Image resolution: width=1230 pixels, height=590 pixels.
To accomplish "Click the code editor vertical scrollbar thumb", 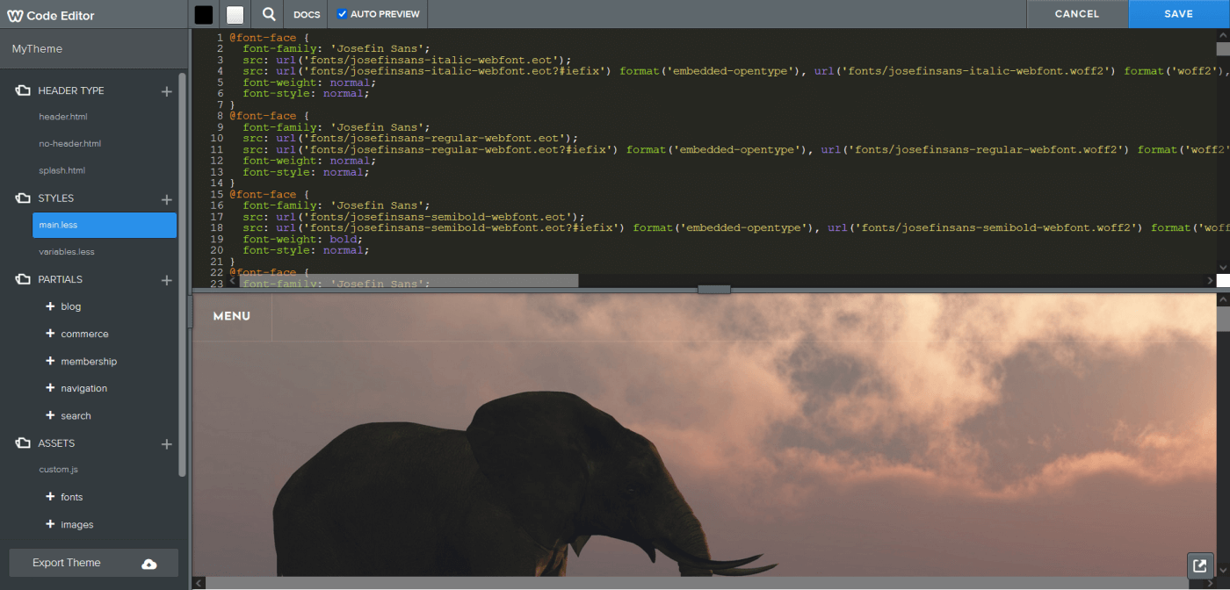I will (1223, 48).
